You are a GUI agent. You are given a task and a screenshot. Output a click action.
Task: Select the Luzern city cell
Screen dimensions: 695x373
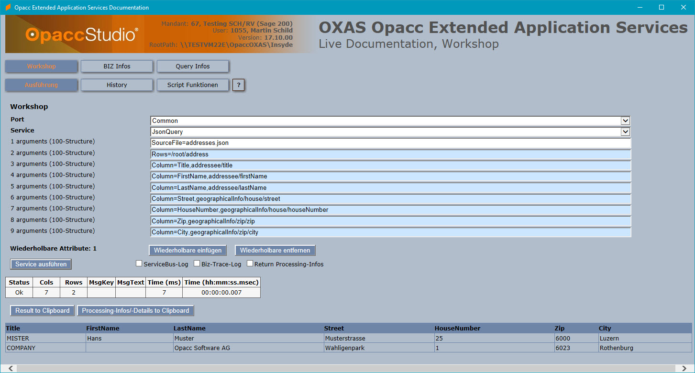tap(645, 338)
